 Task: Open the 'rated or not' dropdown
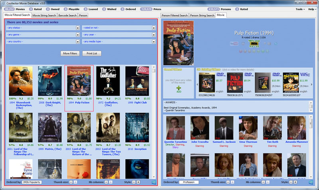click(154, 28)
